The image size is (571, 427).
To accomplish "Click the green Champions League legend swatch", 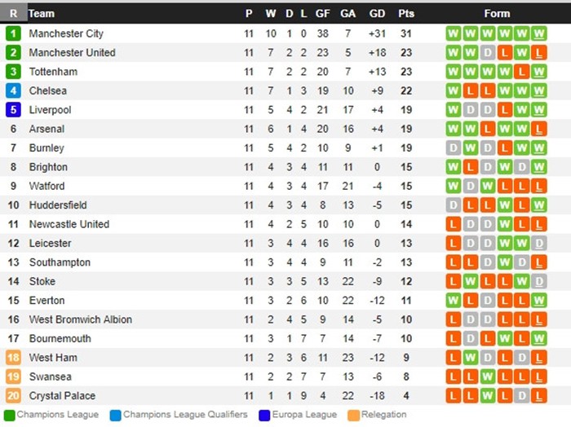I will (x=9, y=415).
